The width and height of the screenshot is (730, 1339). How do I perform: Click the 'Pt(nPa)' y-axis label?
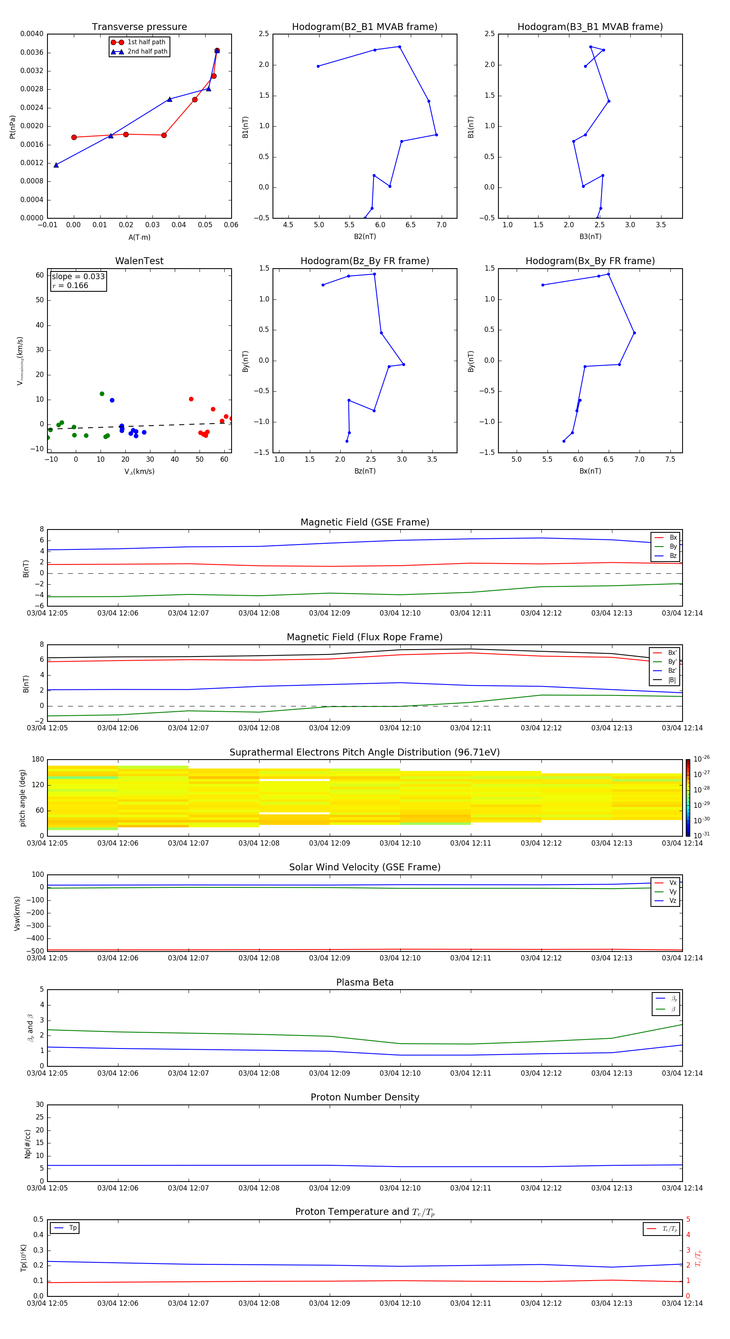[x=13, y=127]
